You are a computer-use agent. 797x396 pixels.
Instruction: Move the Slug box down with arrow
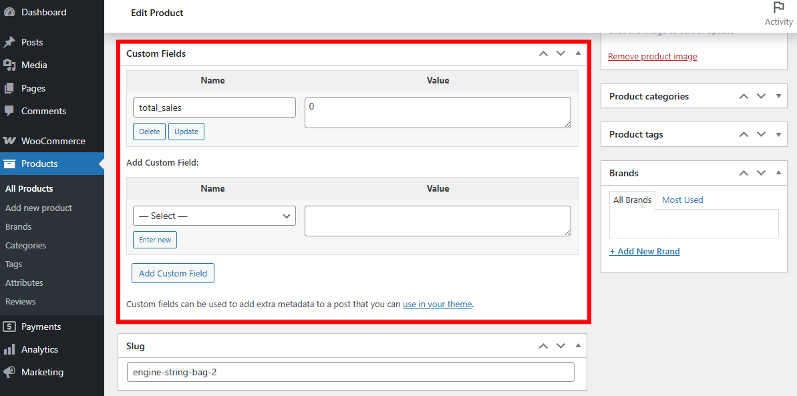pos(561,345)
